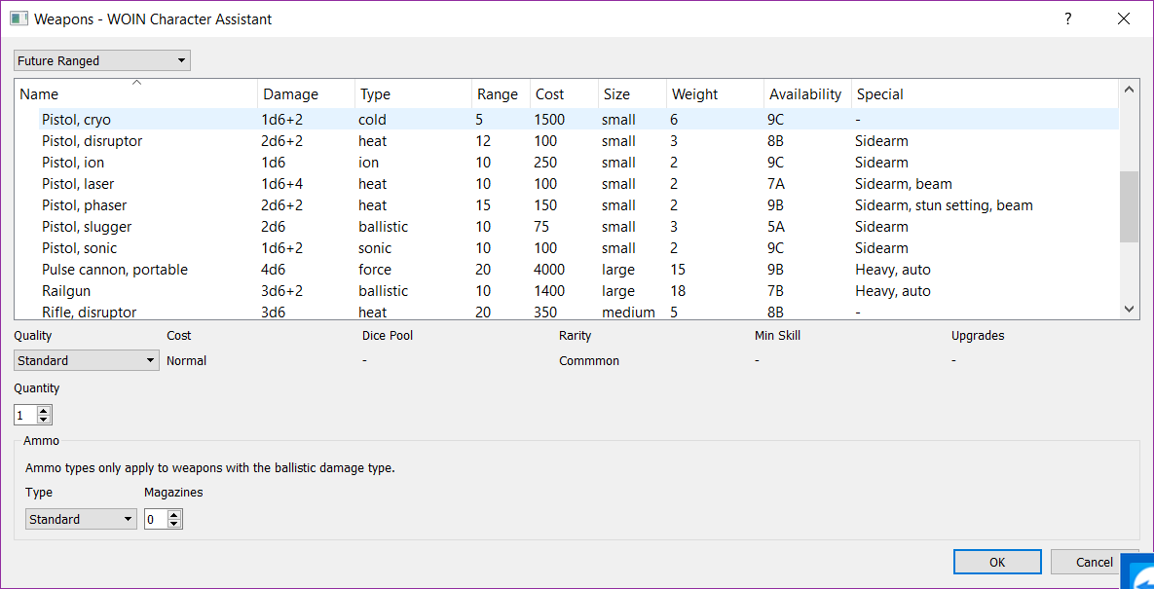The width and height of the screenshot is (1154, 589).
Task: Click Sidearm, stun setting, beam special text
Action: (945, 205)
